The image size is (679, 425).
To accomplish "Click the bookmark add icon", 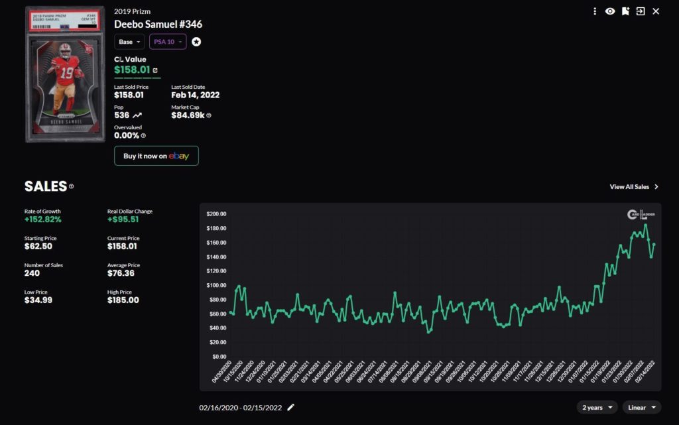I will pyautogui.click(x=625, y=11).
